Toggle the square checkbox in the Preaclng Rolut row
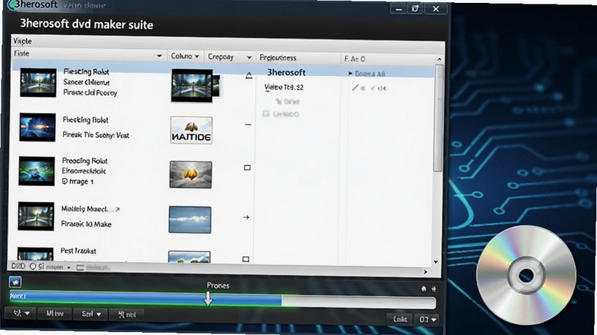Image resolution: width=597 pixels, height=335 pixels. (x=247, y=167)
